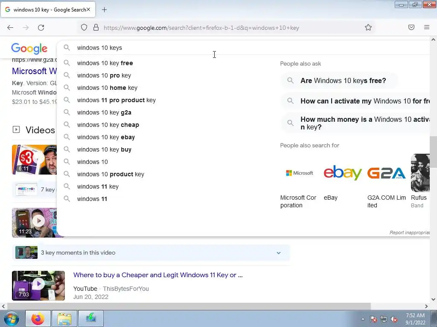Viewport: 437px width, 327px height.
Task: Click 7 key moments thumbnail row
Action: click(x=35, y=189)
